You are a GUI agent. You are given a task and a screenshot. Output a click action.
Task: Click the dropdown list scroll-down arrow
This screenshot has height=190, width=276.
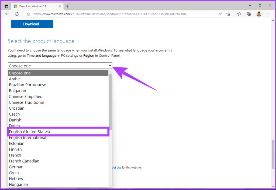click(x=110, y=185)
